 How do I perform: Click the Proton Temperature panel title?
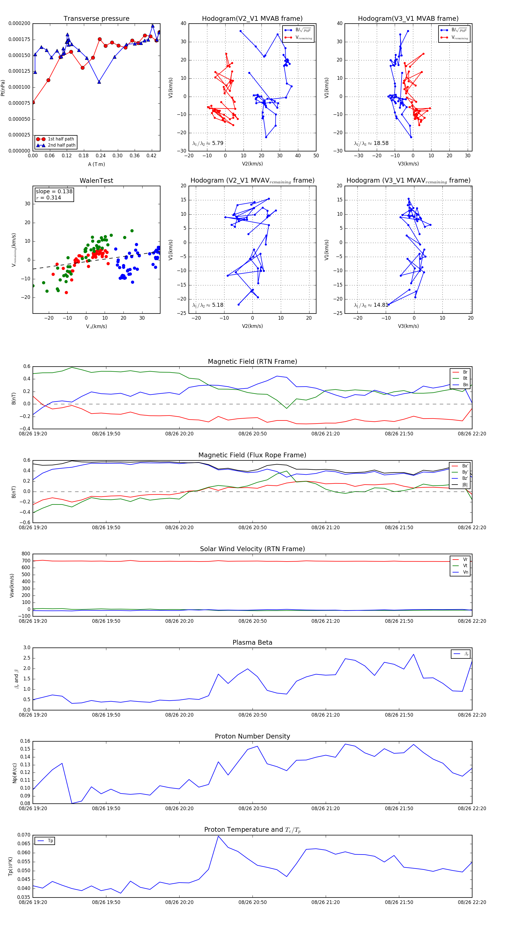coord(252,830)
